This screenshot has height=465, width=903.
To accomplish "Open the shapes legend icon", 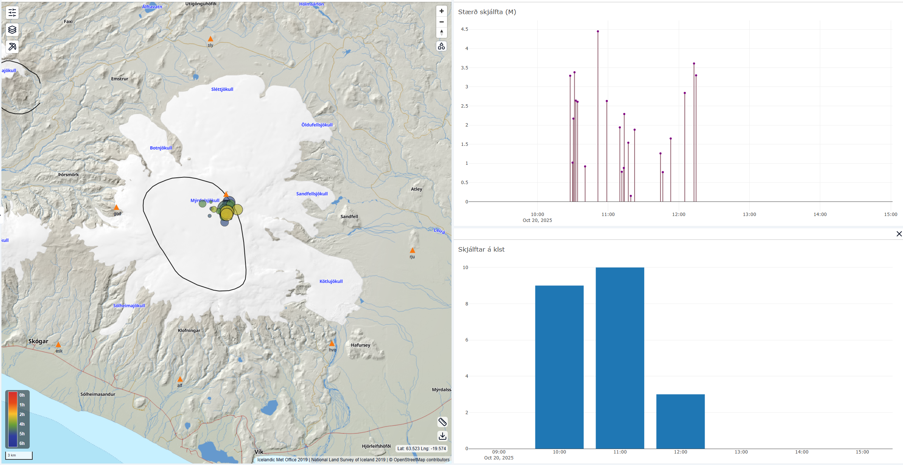I will point(441,46).
